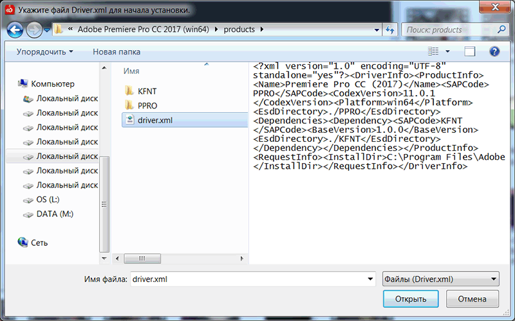Click the navigation pane vertical scroll thumb
This screenshot has width=515, height=321.
[x=104, y=204]
